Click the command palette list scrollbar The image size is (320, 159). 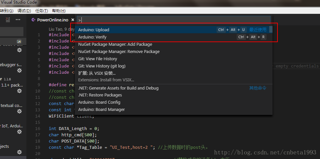click(271, 30)
